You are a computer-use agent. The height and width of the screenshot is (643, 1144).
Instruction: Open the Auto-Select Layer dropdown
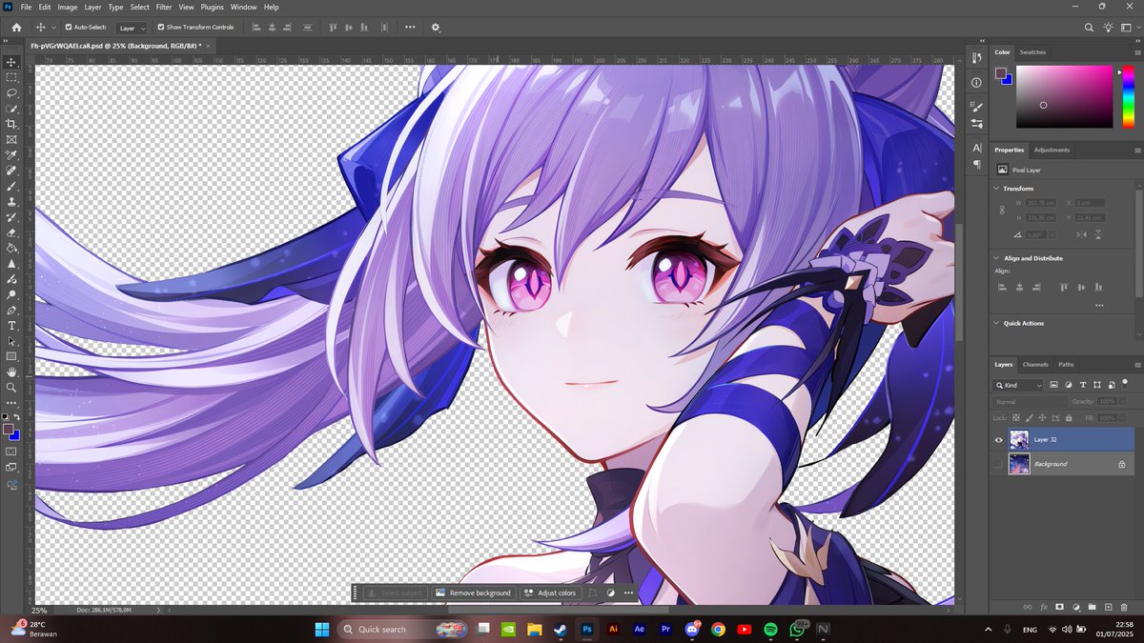[x=132, y=29]
